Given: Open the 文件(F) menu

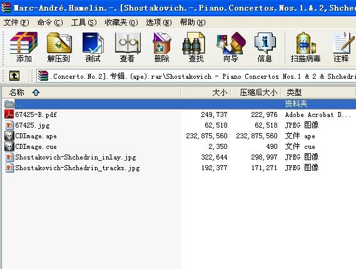Looking at the screenshot, I should (x=16, y=23).
